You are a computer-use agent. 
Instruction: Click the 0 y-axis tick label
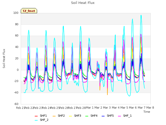18,70
